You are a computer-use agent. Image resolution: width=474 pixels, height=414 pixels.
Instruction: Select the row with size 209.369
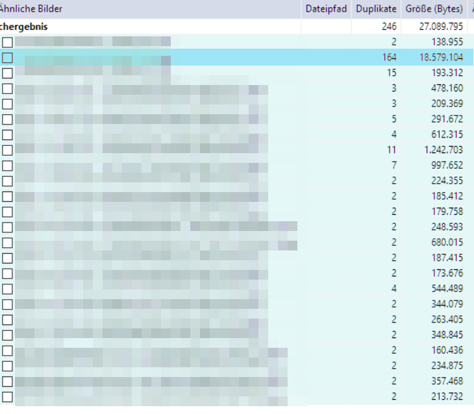click(447, 104)
